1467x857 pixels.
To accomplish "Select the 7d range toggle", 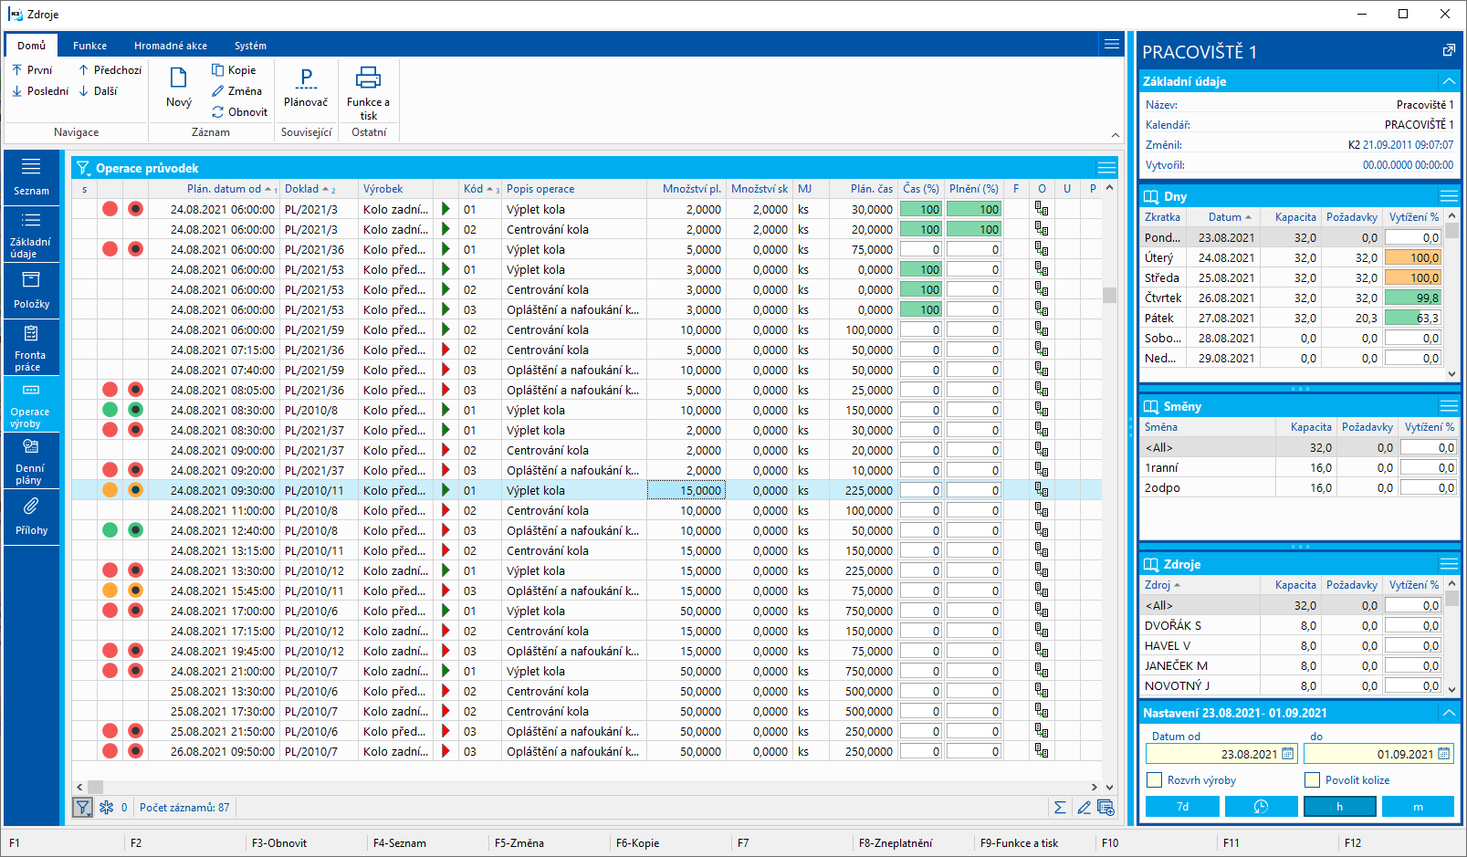I will [1182, 807].
